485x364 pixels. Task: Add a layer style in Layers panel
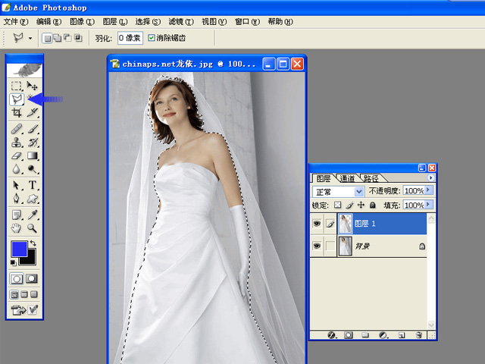click(x=332, y=335)
